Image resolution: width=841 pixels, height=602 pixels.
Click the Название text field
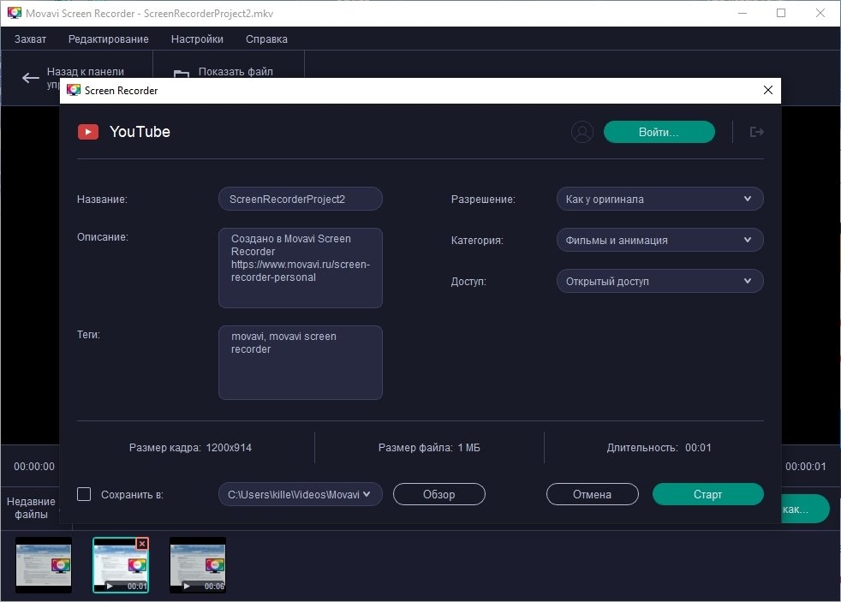click(x=300, y=200)
